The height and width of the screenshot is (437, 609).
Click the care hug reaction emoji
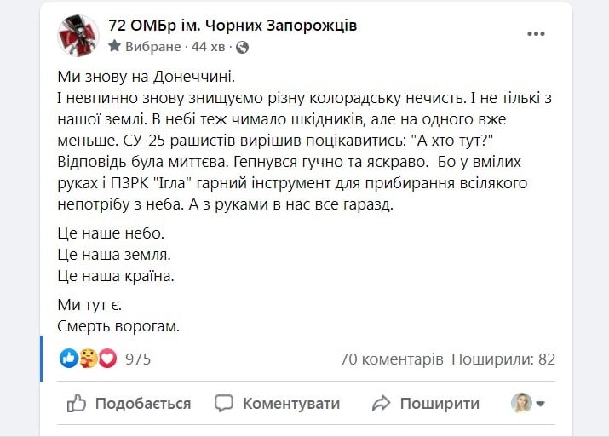point(88,359)
